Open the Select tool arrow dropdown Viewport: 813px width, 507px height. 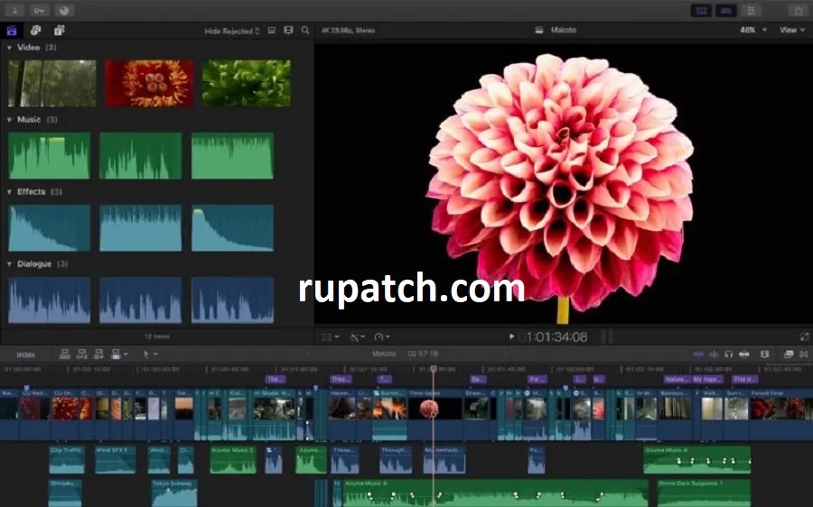tap(150, 355)
